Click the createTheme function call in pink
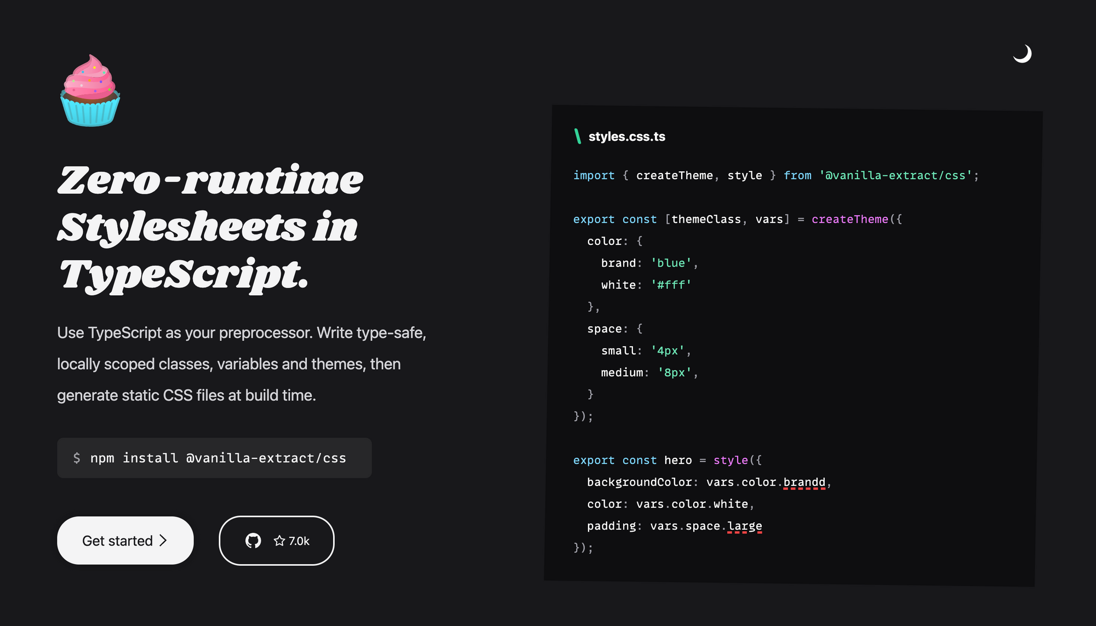1096x626 pixels. coord(849,219)
